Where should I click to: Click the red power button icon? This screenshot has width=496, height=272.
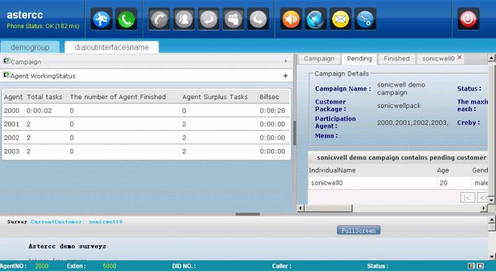coord(469,19)
